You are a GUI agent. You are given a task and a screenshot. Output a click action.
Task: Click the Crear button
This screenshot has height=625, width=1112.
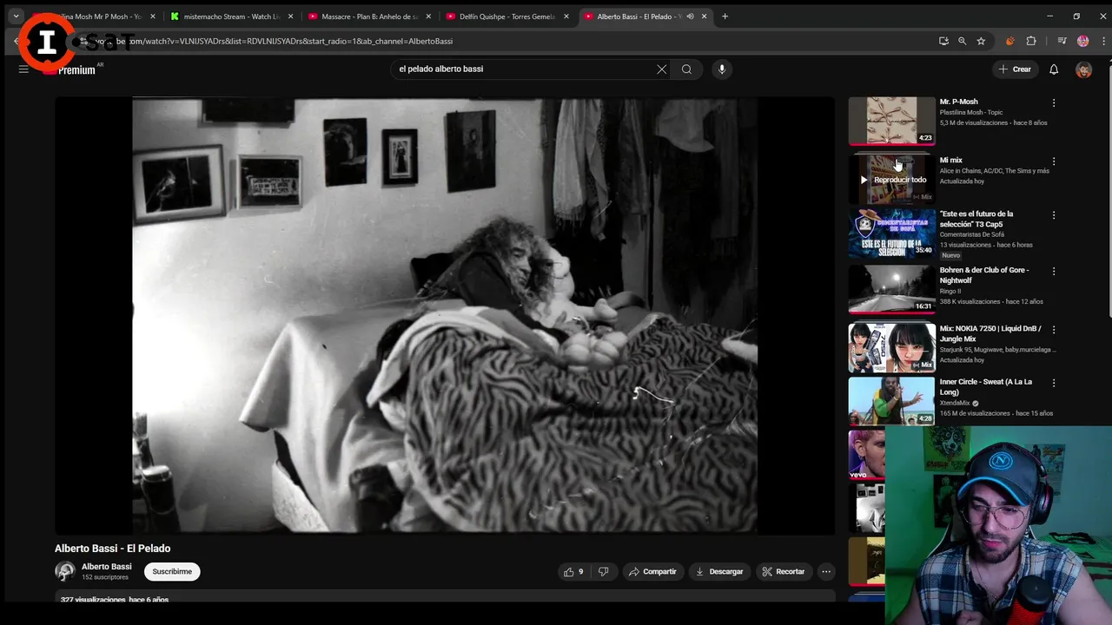(1015, 69)
